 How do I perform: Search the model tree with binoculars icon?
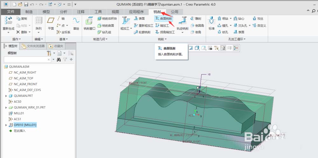point(59,59)
